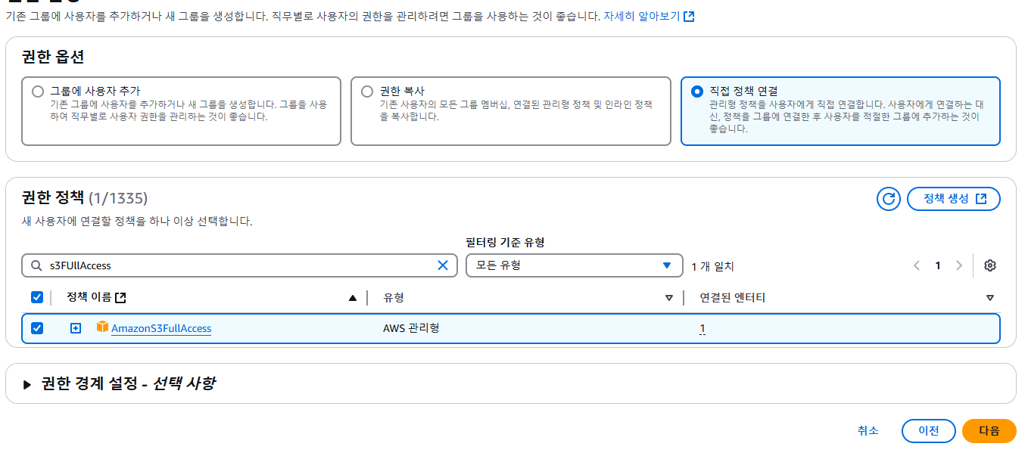Click the AWS 관리형 type cell
This screenshot has width=1028, height=459.
tap(412, 328)
